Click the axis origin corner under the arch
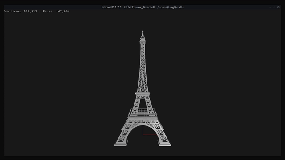 (143, 135)
